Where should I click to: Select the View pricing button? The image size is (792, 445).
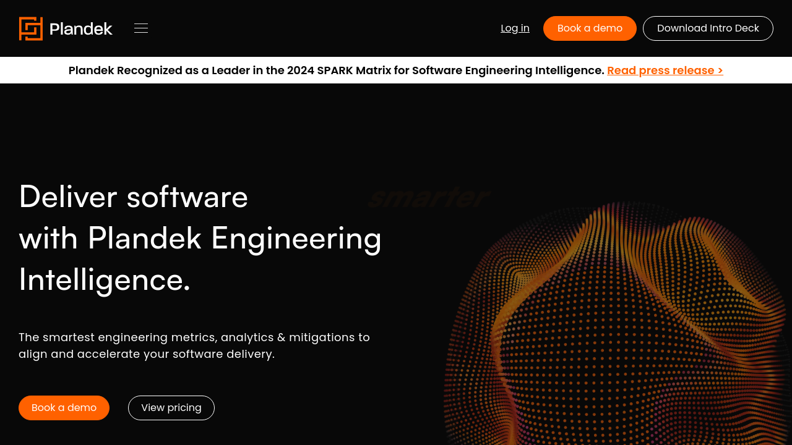(171, 408)
